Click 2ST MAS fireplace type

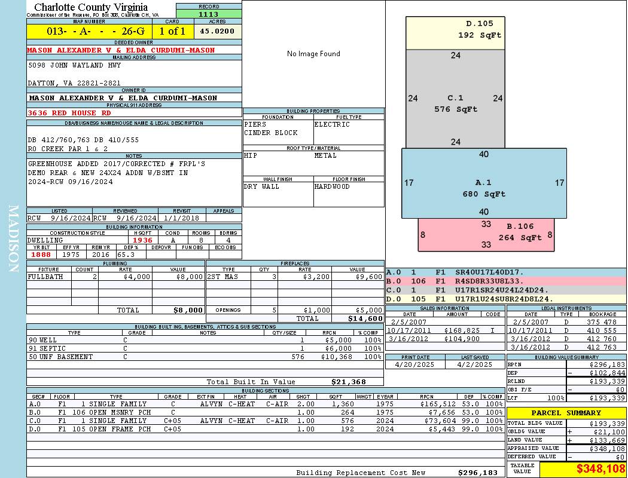(222, 277)
